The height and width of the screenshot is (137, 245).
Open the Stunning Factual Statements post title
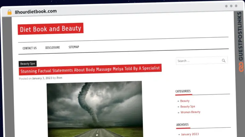(x=90, y=69)
